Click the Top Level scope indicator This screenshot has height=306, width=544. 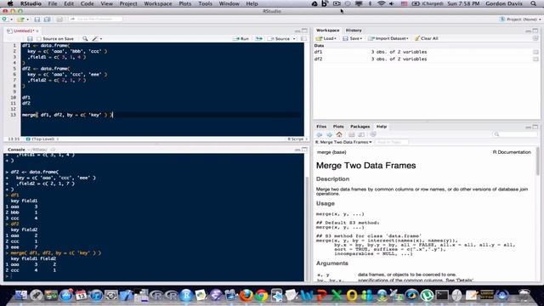pyautogui.click(x=42, y=139)
